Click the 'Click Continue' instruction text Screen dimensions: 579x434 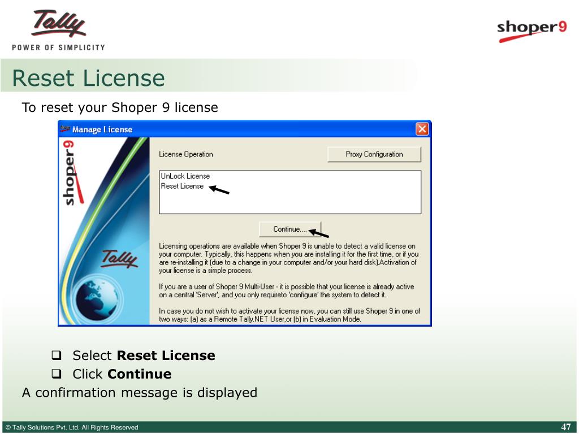122,374
